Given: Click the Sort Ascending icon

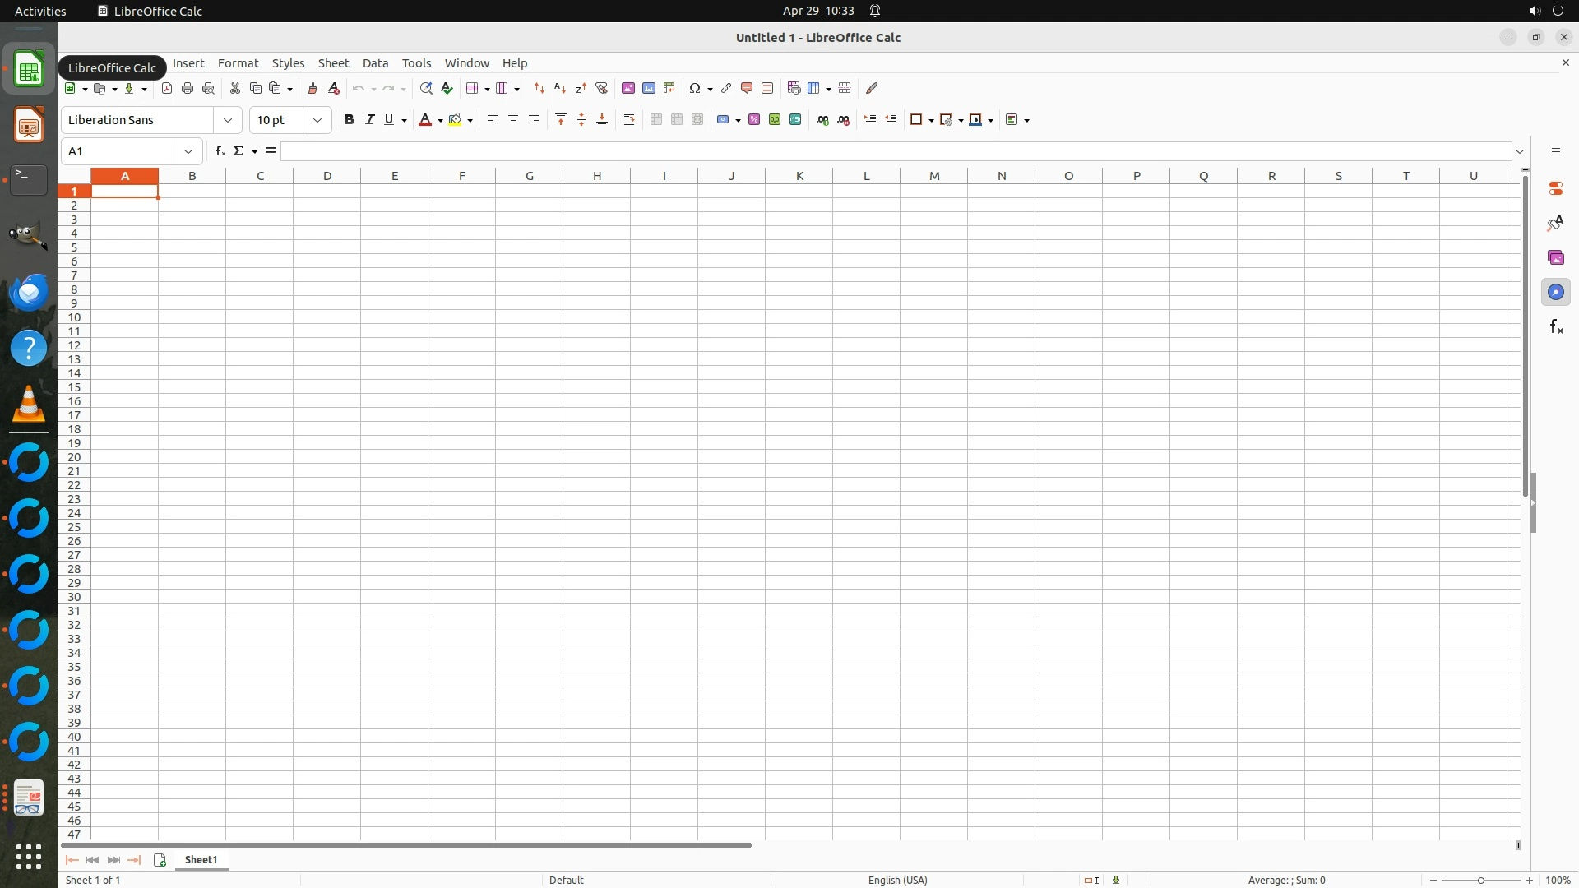Looking at the screenshot, I should click(560, 88).
